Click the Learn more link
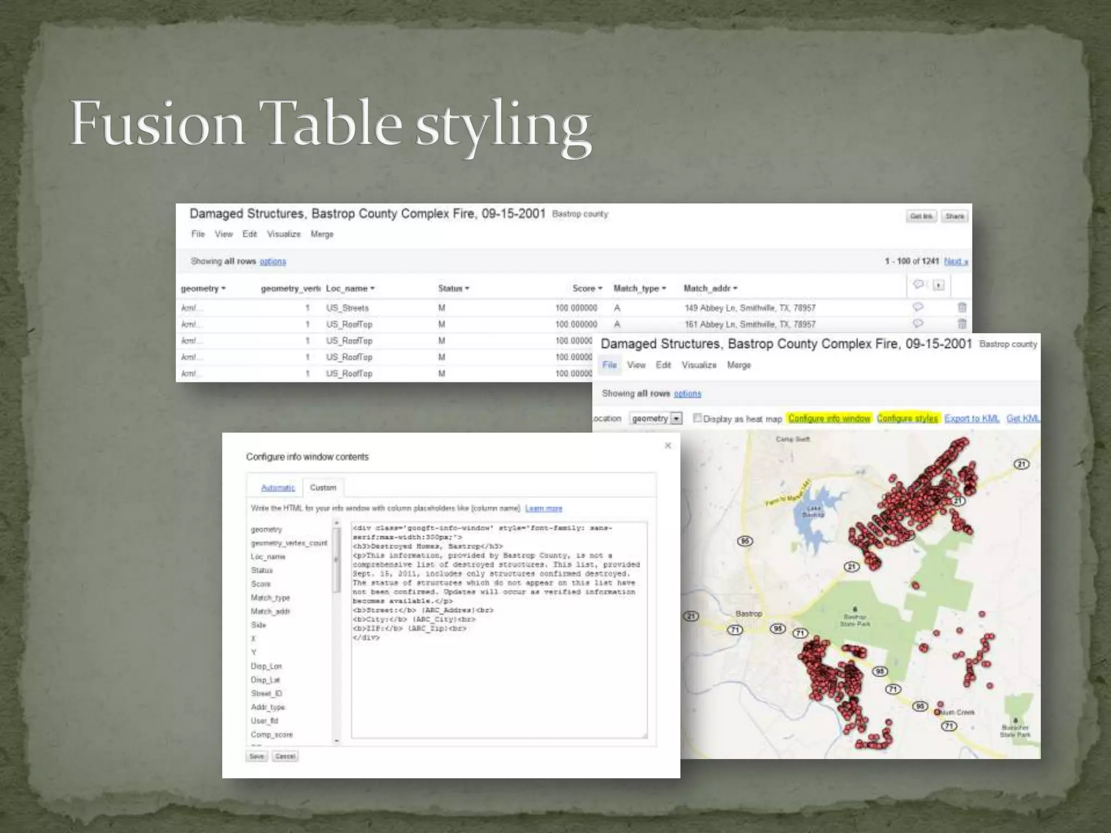The image size is (1111, 833). pos(544,508)
